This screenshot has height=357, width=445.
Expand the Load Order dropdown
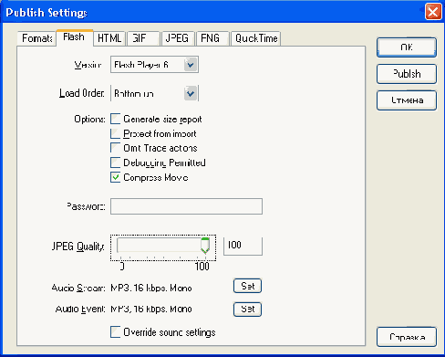tap(154, 93)
